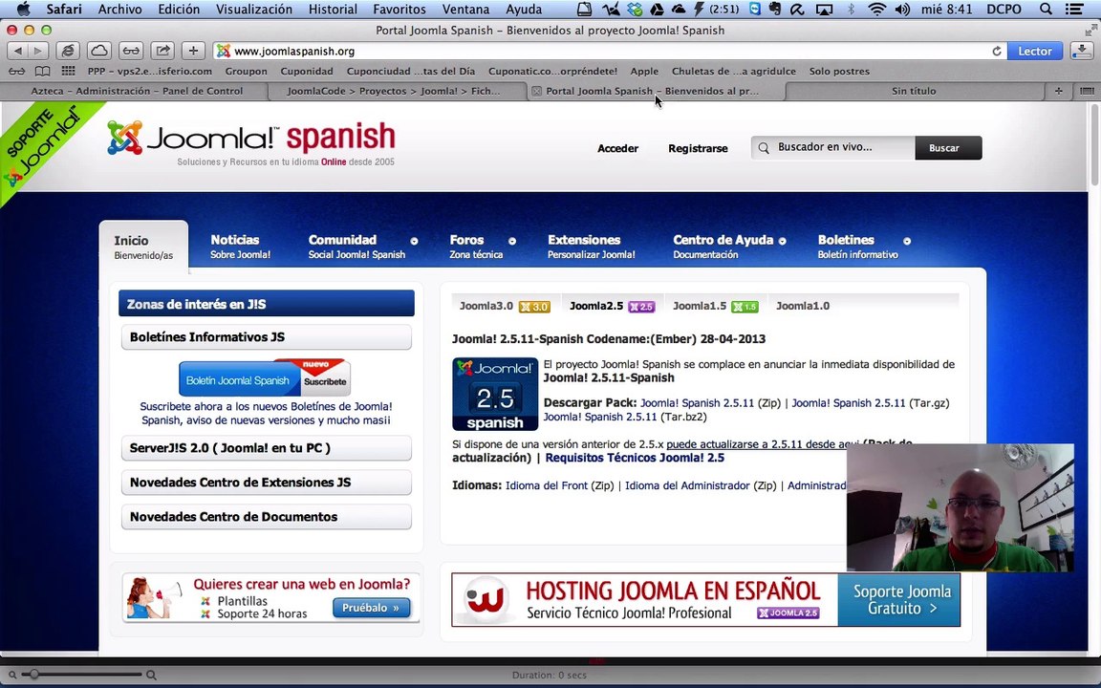Screen dimensions: 1101x688
Task: Select the Joomla1.5 tab
Action: pos(716,306)
